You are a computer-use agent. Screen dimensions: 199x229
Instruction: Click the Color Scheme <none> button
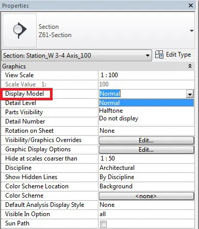[x=146, y=196]
